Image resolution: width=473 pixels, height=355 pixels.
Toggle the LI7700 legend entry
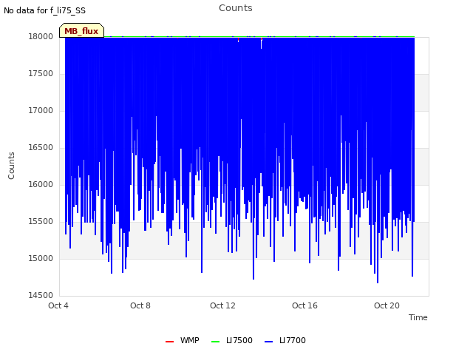pyautogui.click(x=285, y=340)
